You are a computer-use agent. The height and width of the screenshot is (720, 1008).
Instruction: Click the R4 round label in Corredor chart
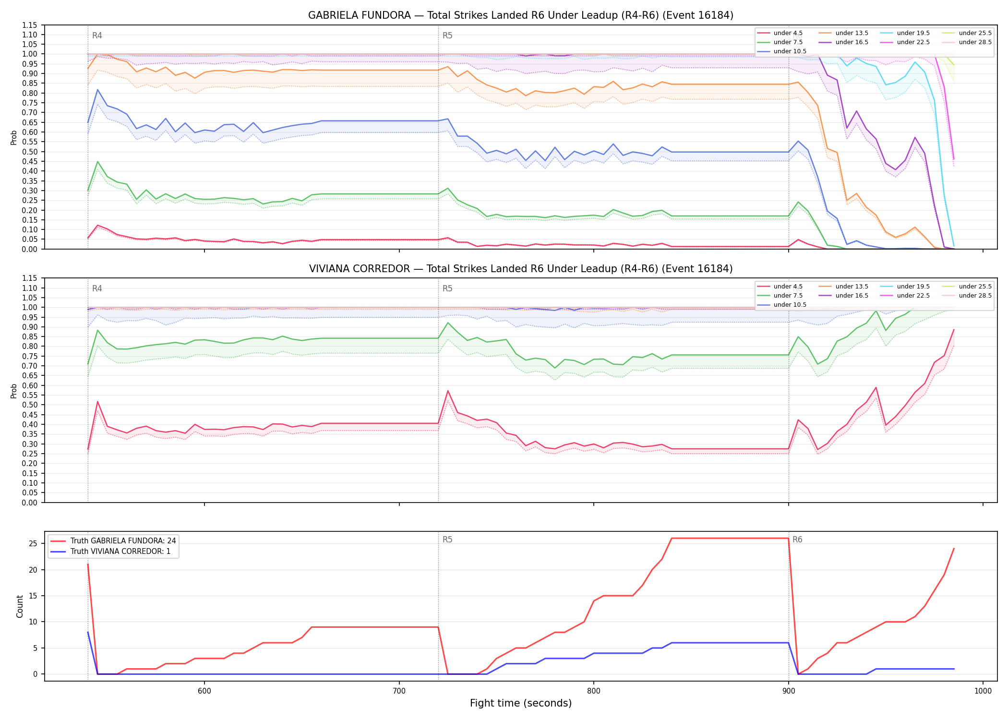point(97,288)
